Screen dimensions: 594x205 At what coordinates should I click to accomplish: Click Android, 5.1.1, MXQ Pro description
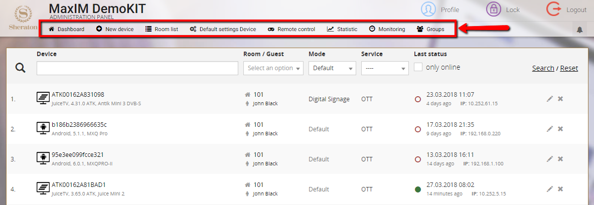click(x=80, y=133)
